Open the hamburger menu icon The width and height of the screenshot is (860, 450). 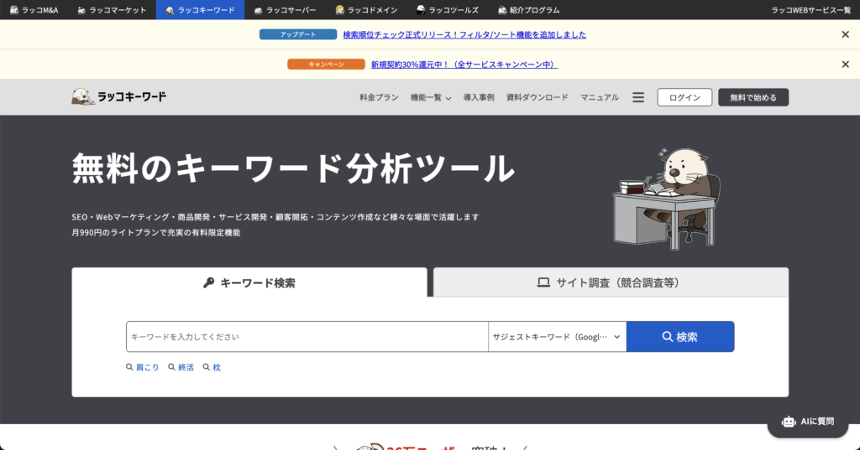click(x=638, y=97)
